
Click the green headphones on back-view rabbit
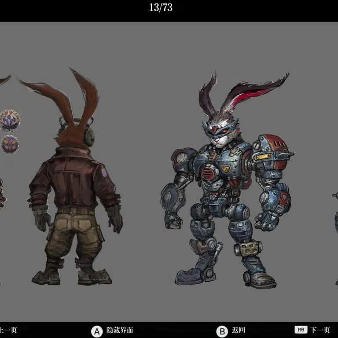pos(90,135)
